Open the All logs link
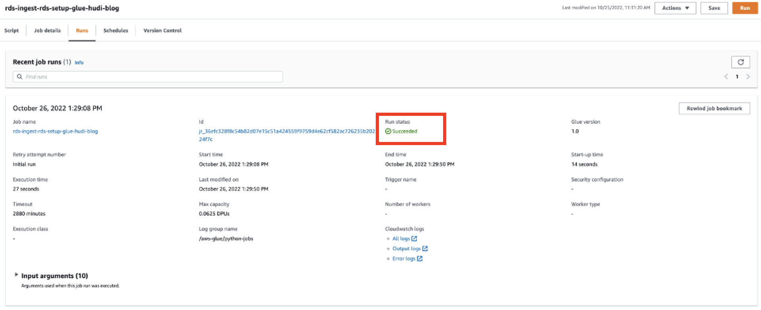 [x=401, y=238]
